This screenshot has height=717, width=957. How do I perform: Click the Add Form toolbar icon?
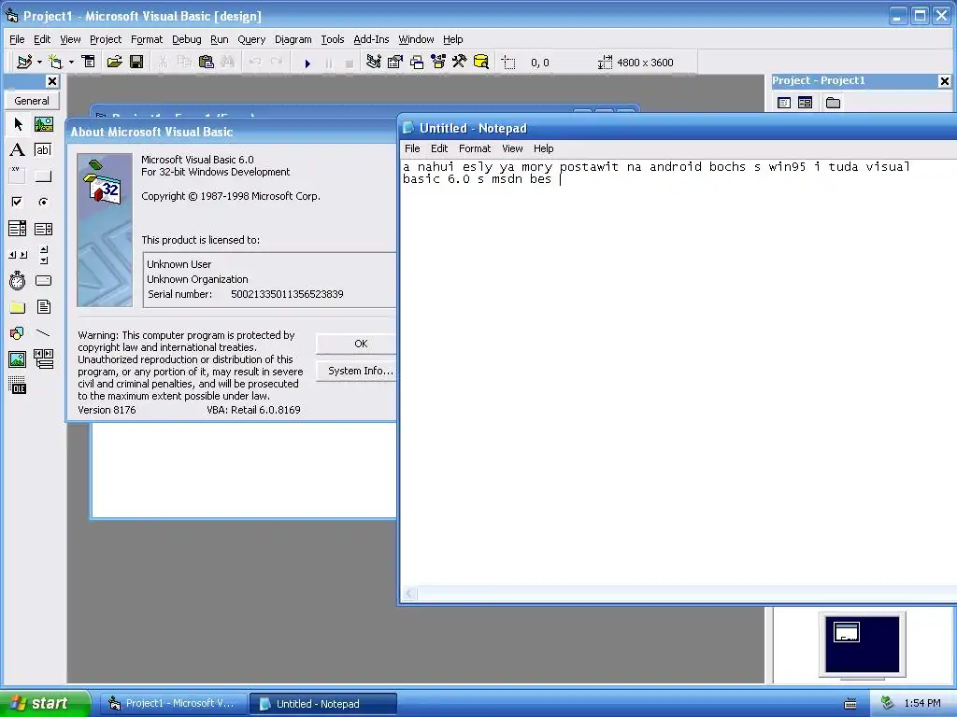(x=55, y=63)
